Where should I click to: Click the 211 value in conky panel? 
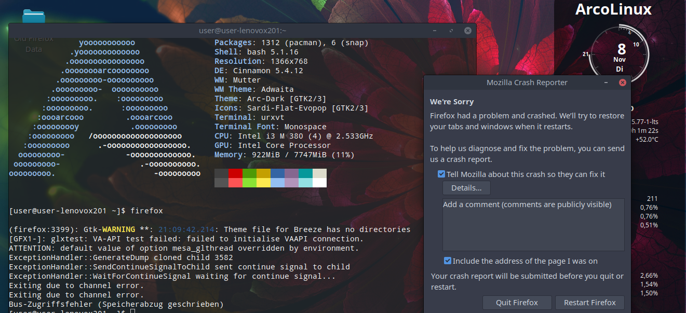point(653,199)
